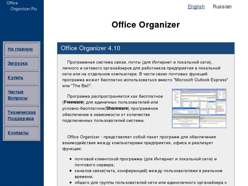Click the bullet line starting "почтовой клиентской программы"
Image resolution: width=248 pixels, height=186 pixels.
click(146, 162)
